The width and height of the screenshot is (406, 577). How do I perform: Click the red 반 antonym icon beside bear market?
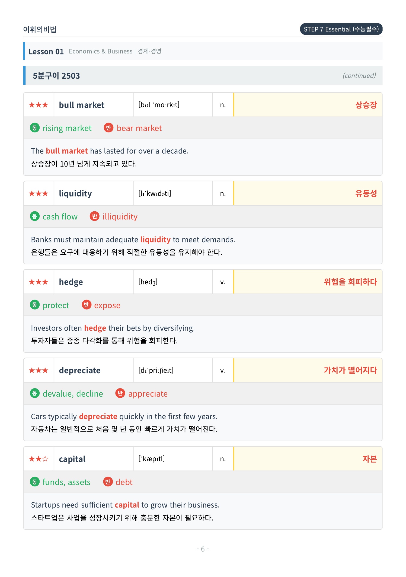(x=108, y=128)
